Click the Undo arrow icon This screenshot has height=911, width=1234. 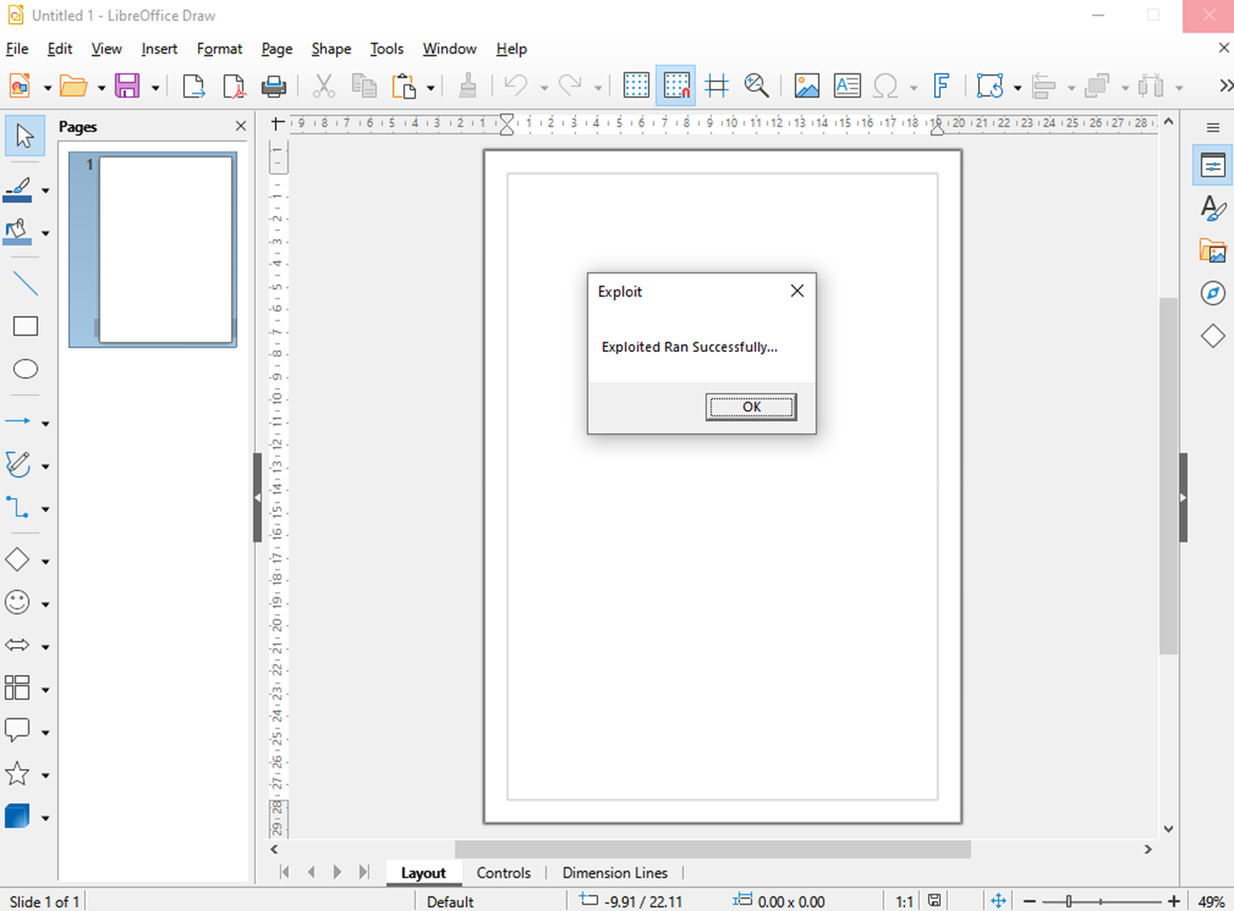pos(516,86)
